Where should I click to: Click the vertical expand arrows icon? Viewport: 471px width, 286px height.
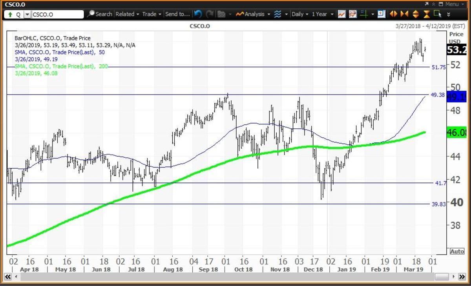pyautogui.click(x=416, y=14)
